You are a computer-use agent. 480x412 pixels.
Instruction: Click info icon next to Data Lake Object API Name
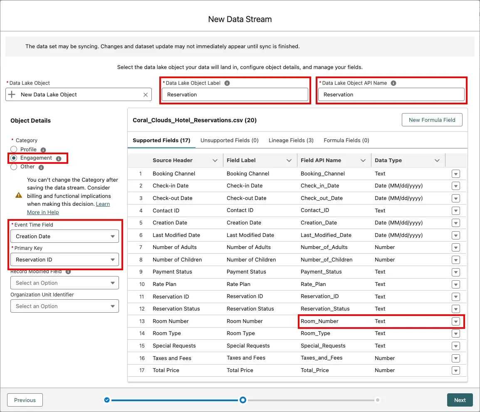pyautogui.click(x=393, y=83)
